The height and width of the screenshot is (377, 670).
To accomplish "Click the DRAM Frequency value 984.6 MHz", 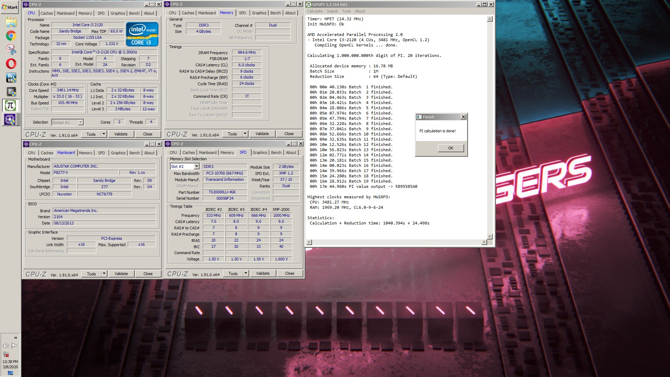I will pos(247,52).
